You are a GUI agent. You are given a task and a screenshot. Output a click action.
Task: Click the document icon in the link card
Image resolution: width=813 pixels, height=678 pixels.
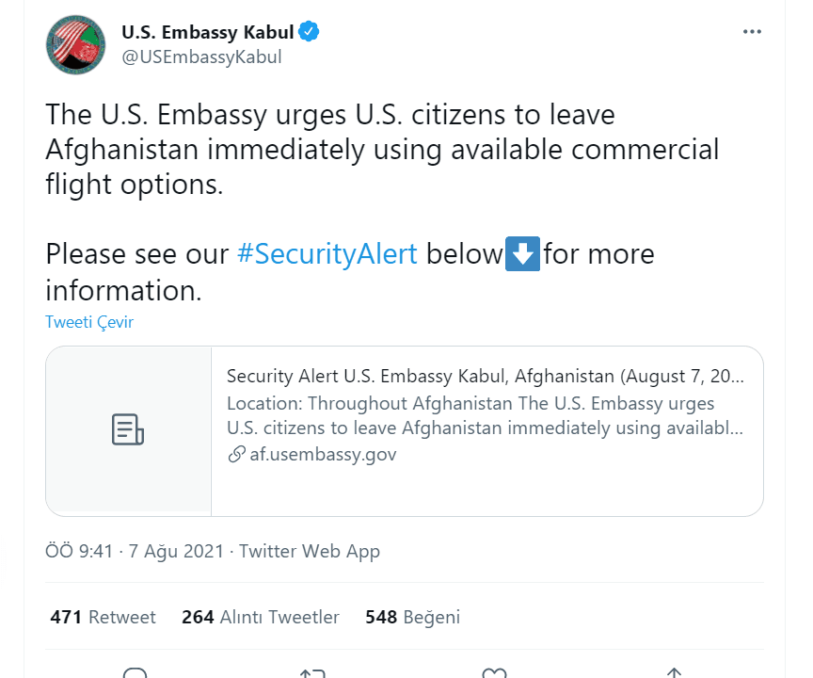(128, 429)
